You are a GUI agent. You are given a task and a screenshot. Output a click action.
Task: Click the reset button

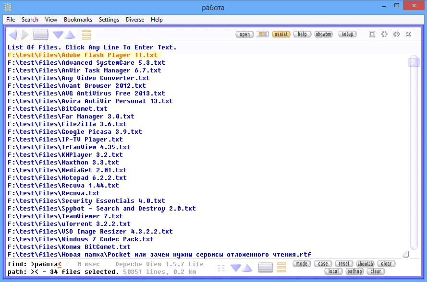tap(344, 264)
